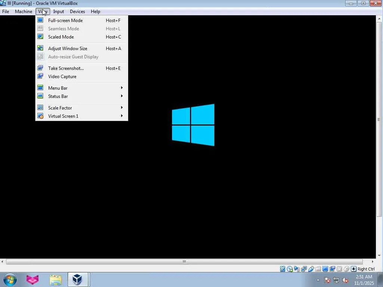Image resolution: width=383 pixels, height=287 pixels.
Task: Click the USB devices status icon
Action: pos(311,269)
